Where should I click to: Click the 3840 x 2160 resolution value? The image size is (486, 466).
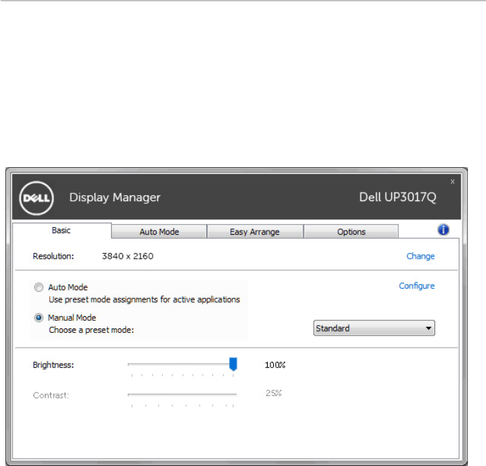(x=128, y=256)
